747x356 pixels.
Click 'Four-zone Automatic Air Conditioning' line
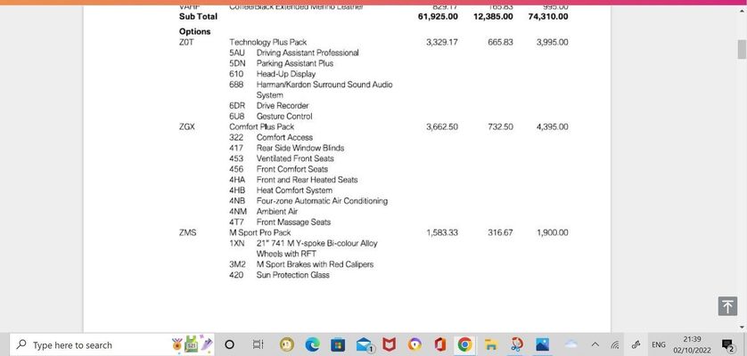[322, 201]
